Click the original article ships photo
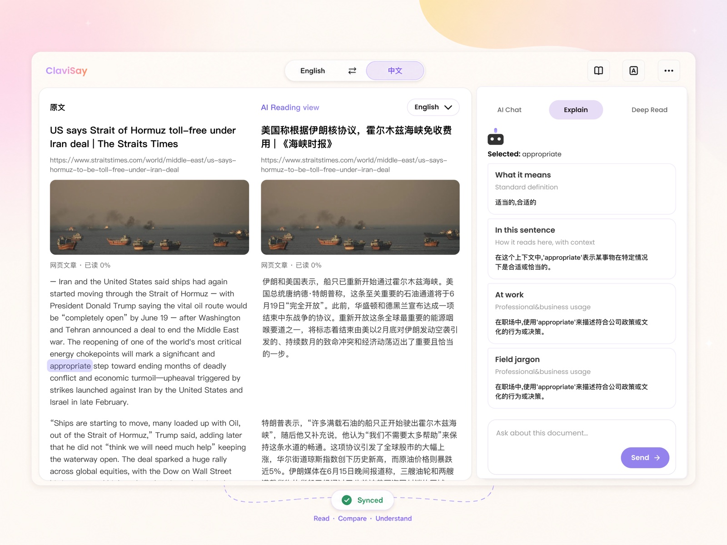 pyautogui.click(x=149, y=217)
